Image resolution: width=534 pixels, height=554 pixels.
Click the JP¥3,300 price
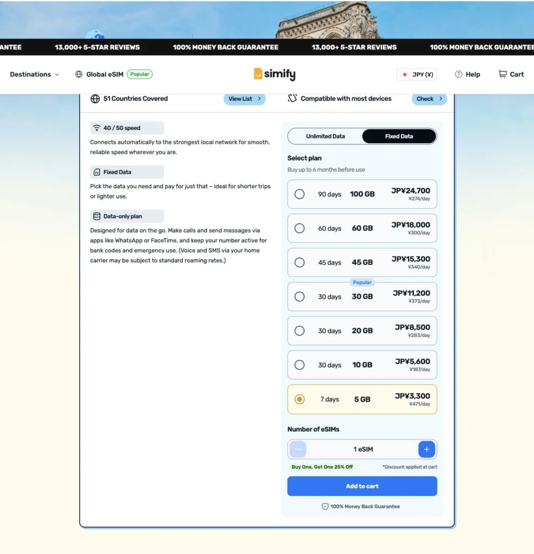click(x=412, y=396)
